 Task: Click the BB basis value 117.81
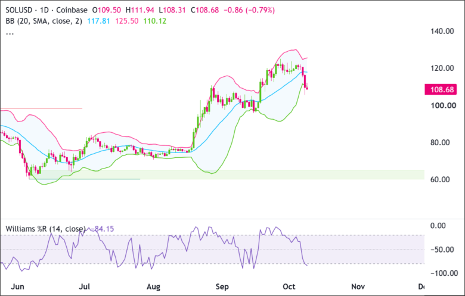coord(98,21)
